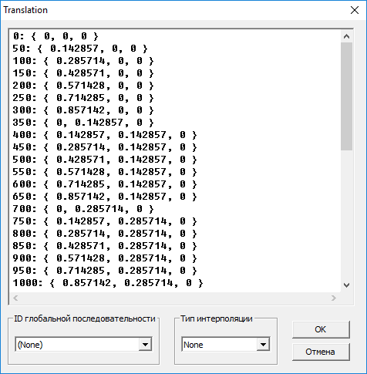Close the Translation dialog
The height and width of the screenshot is (374, 367).
[355, 10]
